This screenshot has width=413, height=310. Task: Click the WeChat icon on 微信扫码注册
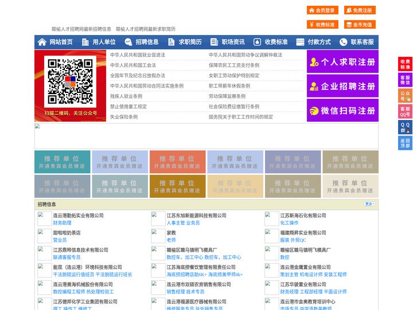pos(314,111)
